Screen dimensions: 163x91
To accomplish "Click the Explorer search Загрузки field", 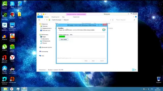I will [x=126, y=20].
